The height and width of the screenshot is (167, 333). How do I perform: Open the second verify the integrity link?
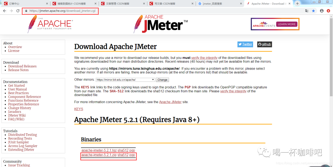point(233,91)
